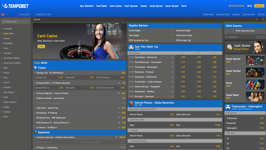Open the Sanal Yarışlar thumbnail

pos(255,72)
